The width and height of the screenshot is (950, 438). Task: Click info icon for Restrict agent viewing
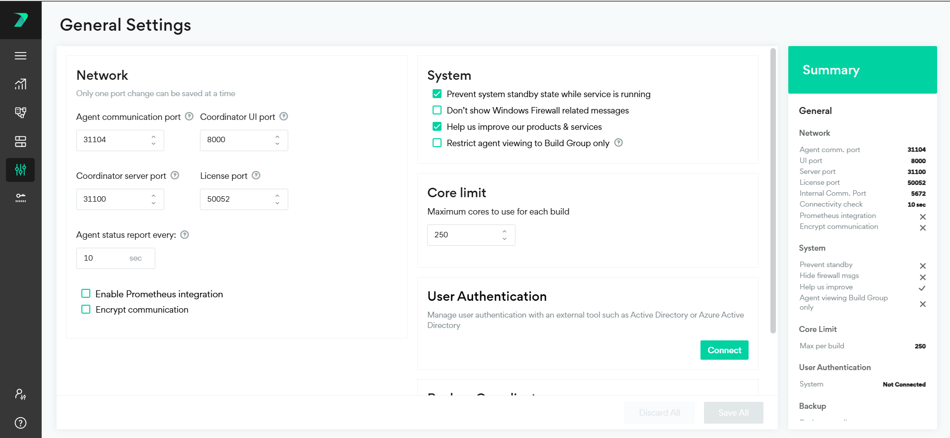click(x=619, y=143)
